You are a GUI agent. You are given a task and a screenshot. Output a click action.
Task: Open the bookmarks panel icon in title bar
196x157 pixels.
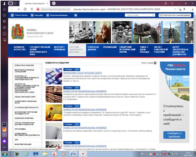click(166, 3)
